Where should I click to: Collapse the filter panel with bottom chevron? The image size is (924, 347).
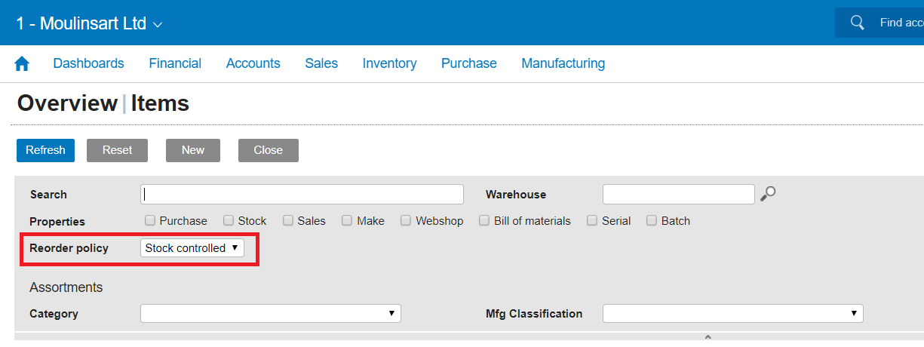tap(707, 337)
